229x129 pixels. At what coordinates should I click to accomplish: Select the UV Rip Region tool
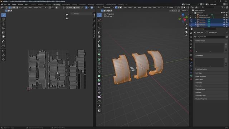pos(3,46)
